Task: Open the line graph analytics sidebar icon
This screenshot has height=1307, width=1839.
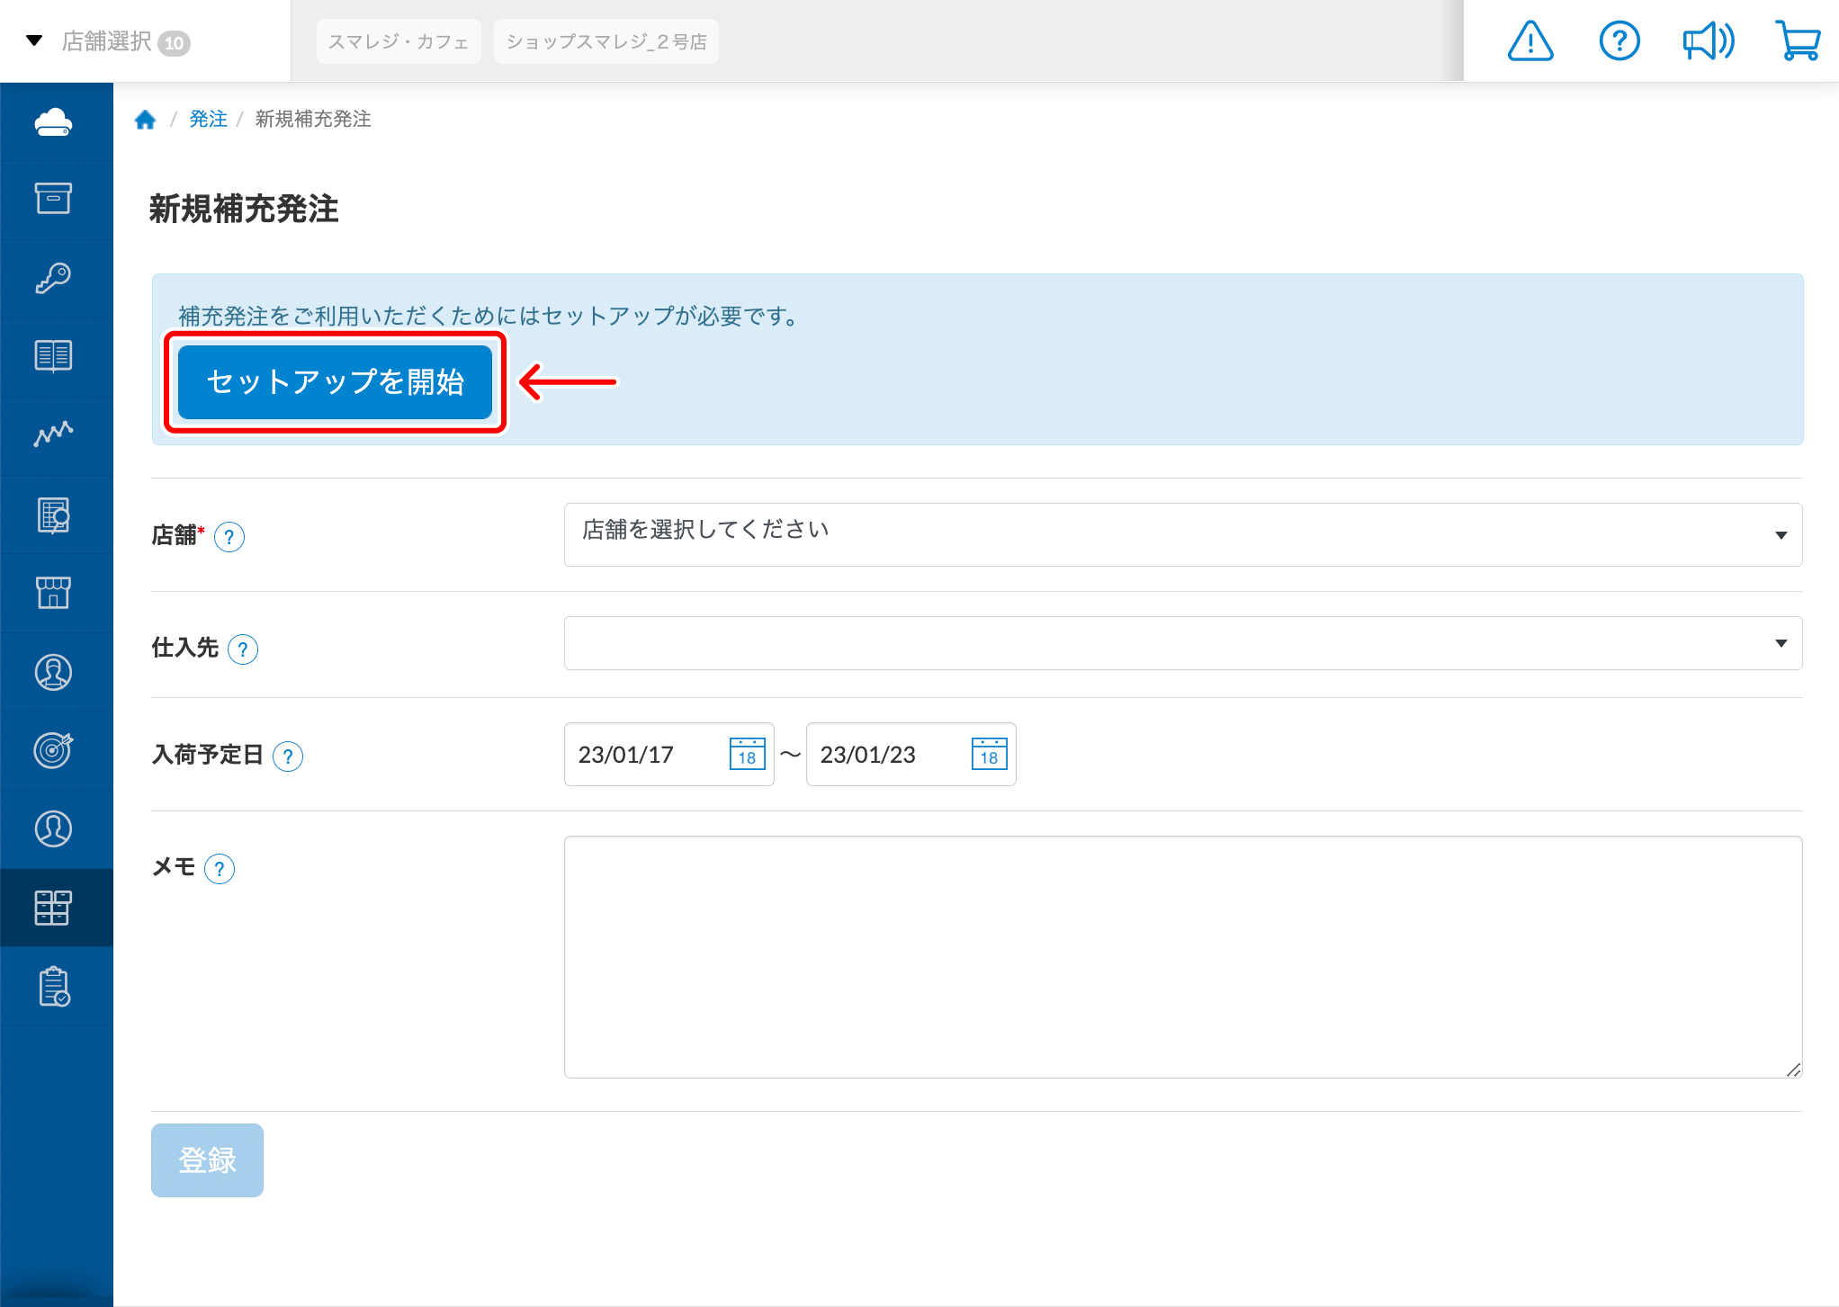Action: pyautogui.click(x=54, y=435)
